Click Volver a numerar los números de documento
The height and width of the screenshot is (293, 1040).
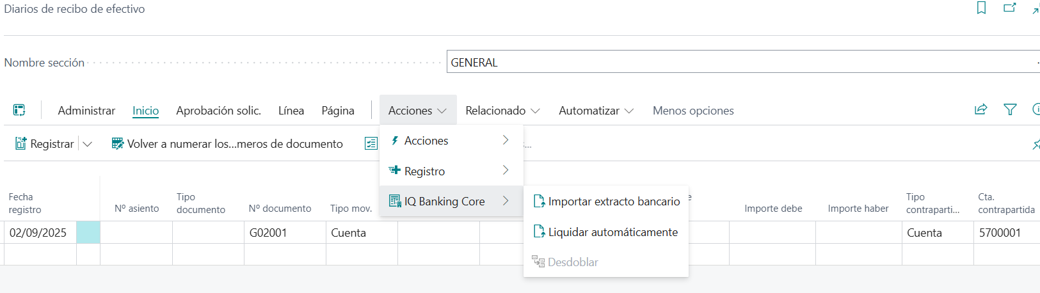[x=227, y=144]
